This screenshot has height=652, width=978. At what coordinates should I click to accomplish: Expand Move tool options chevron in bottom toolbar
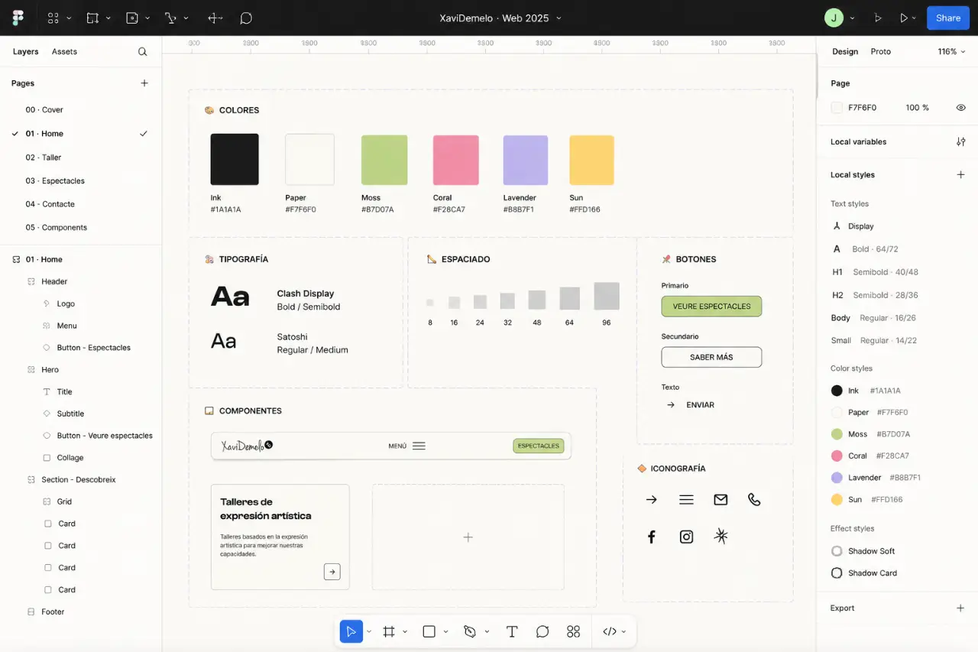pyautogui.click(x=369, y=631)
